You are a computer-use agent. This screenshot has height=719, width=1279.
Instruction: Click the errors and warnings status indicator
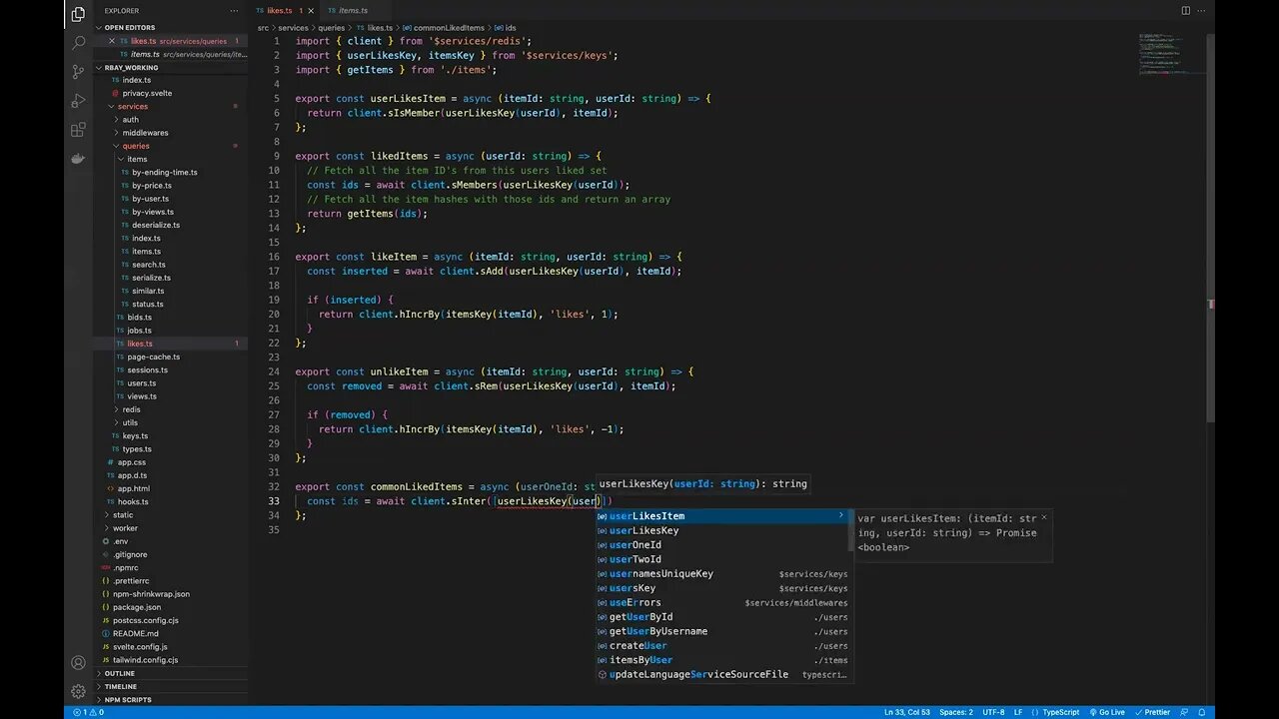[88, 712]
